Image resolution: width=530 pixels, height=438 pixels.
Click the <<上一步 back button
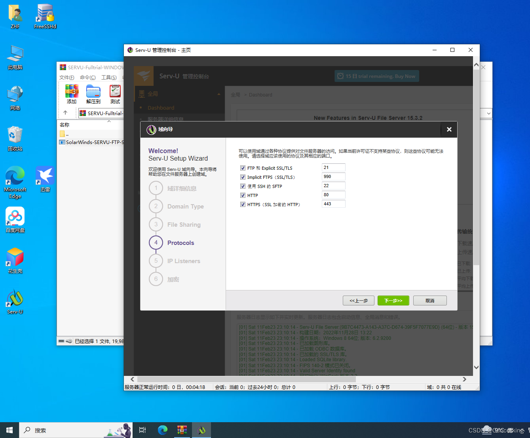click(359, 301)
